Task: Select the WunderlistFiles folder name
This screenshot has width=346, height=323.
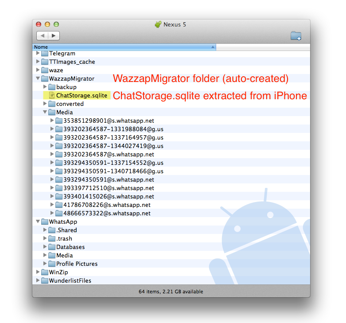Action: (70, 280)
